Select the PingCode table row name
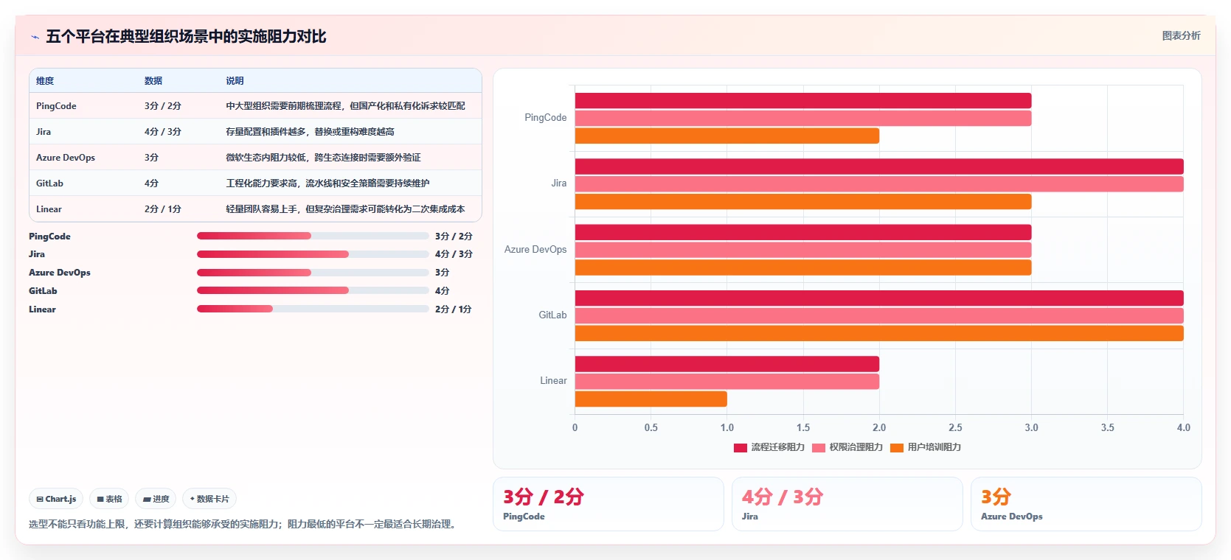 56,106
